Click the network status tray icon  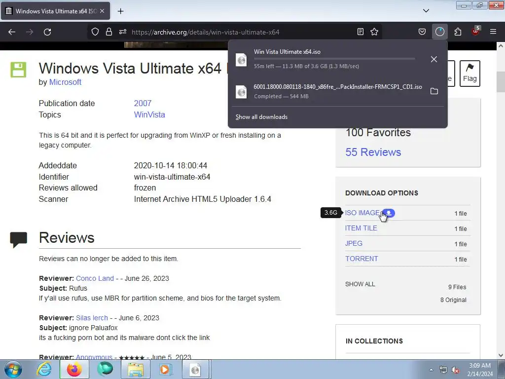click(443, 370)
